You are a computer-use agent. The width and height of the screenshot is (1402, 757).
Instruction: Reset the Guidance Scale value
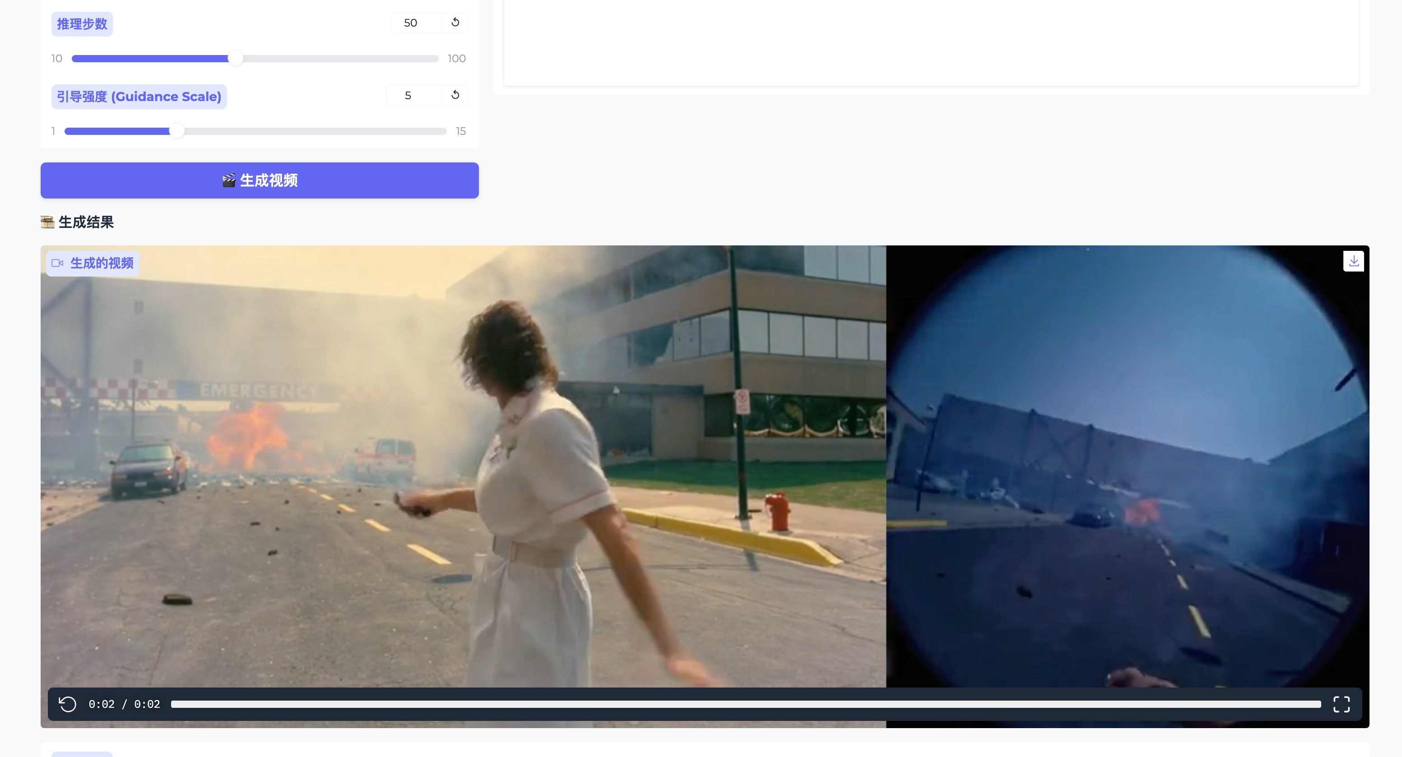tap(455, 95)
